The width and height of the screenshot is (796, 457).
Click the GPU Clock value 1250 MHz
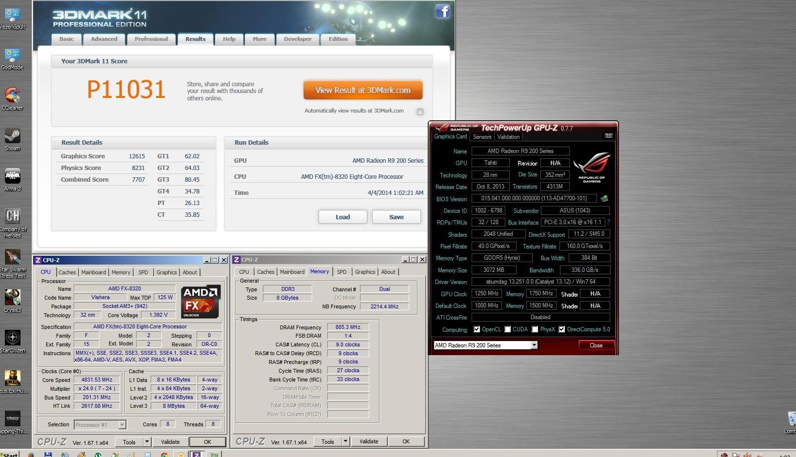(x=486, y=294)
